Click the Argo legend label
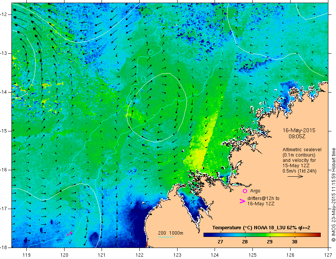Viewport: 336px width, 259px height. [x=255, y=191]
